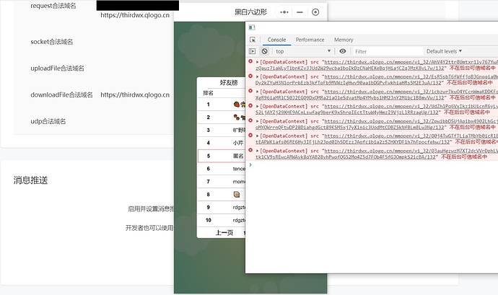Click the 上一页 previous page button
Image resolution: width=498 pixels, height=295 pixels.
pos(224,233)
